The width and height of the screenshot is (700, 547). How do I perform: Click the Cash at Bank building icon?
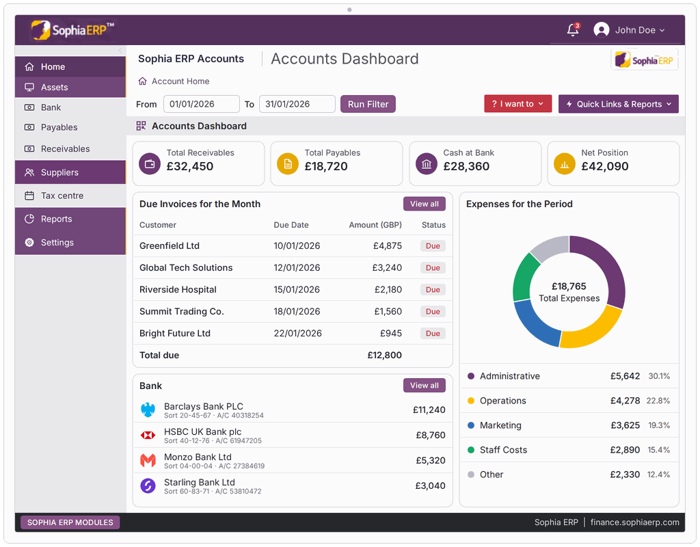427,164
